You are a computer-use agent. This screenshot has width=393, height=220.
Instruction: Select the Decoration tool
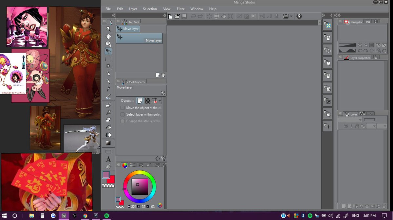pos(108,112)
